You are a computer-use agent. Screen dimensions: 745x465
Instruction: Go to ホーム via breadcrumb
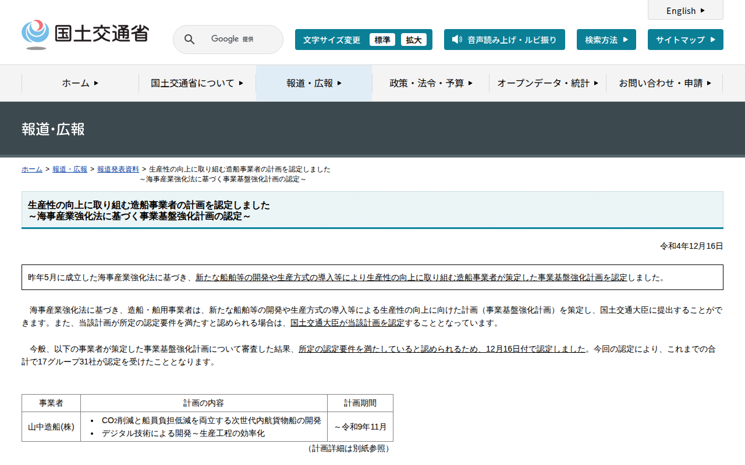(x=32, y=169)
